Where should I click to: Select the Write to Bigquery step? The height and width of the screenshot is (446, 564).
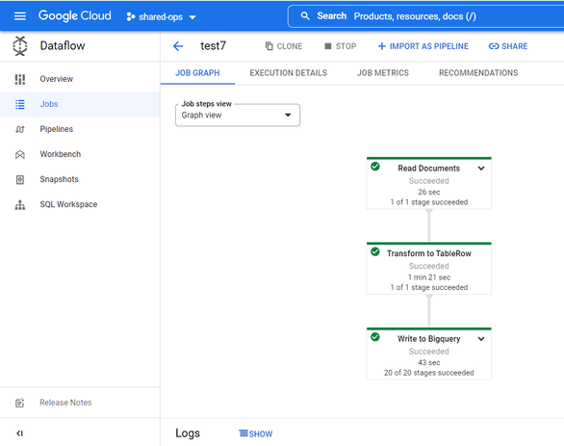click(428, 354)
